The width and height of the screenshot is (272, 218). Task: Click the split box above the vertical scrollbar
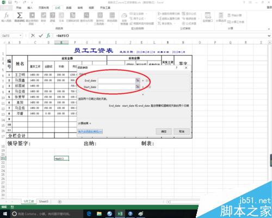click(x=270, y=42)
